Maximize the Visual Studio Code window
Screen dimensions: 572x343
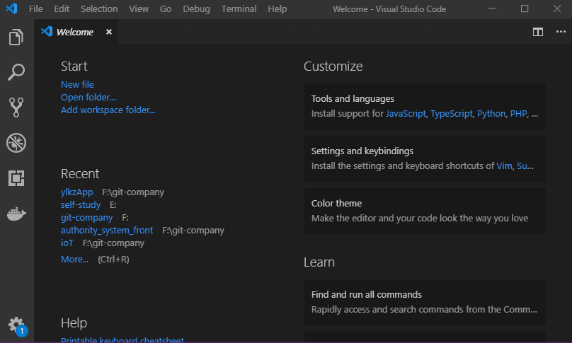[x=525, y=8]
